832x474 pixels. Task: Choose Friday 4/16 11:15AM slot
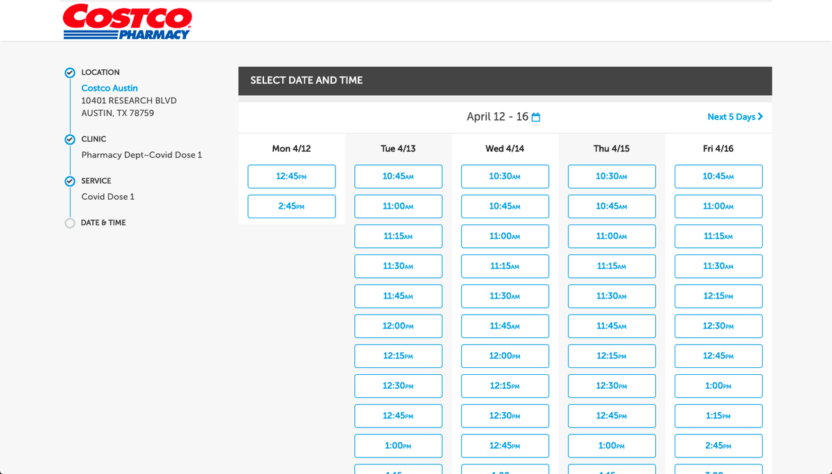pos(718,236)
